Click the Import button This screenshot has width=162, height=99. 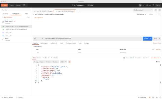(x=12, y=5)
